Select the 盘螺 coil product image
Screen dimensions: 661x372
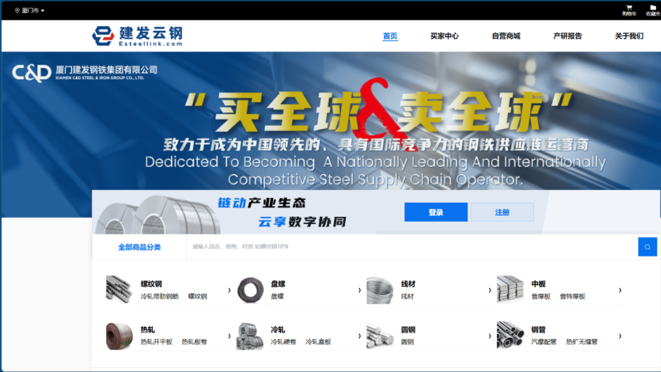(x=251, y=289)
